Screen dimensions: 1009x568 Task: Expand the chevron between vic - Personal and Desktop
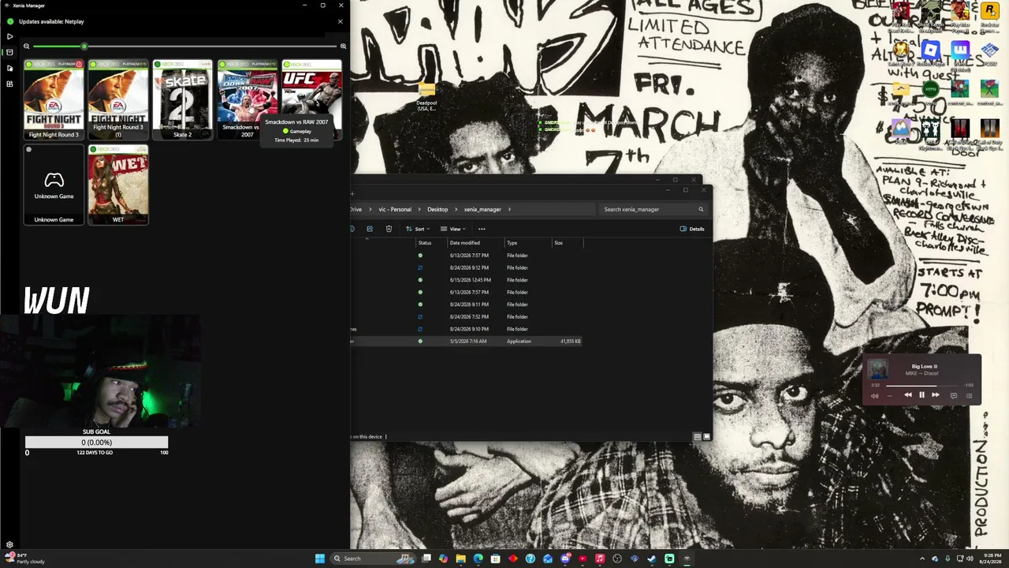(x=419, y=209)
